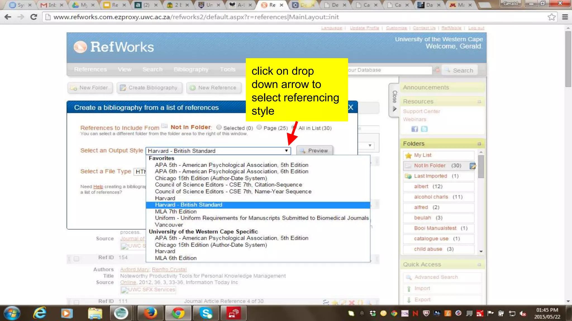The width and height of the screenshot is (572, 321).
Task: Click the Update Profile link
Action: [364, 28]
